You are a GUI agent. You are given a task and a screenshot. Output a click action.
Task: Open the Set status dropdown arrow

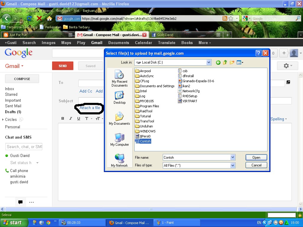(38, 163)
